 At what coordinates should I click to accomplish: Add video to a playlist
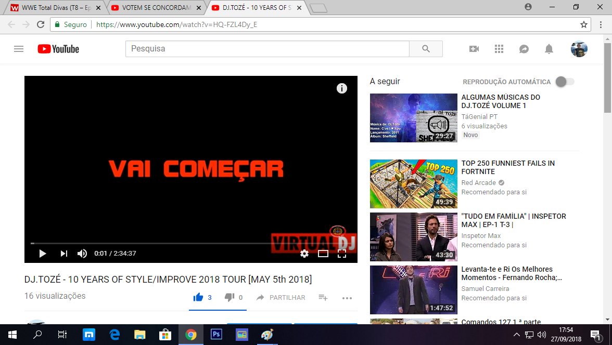coord(323,297)
